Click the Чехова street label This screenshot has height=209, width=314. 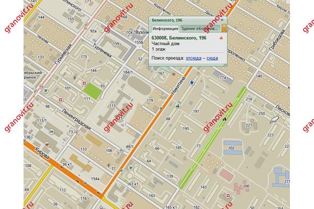click(43, 39)
